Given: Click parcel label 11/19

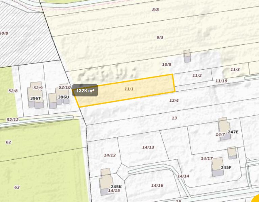Looking at the screenshot, I should tap(221, 81).
